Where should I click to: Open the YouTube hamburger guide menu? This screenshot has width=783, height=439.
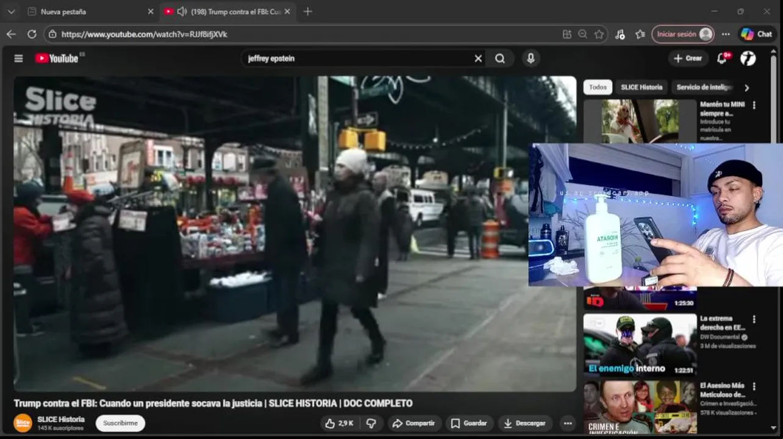click(18, 59)
